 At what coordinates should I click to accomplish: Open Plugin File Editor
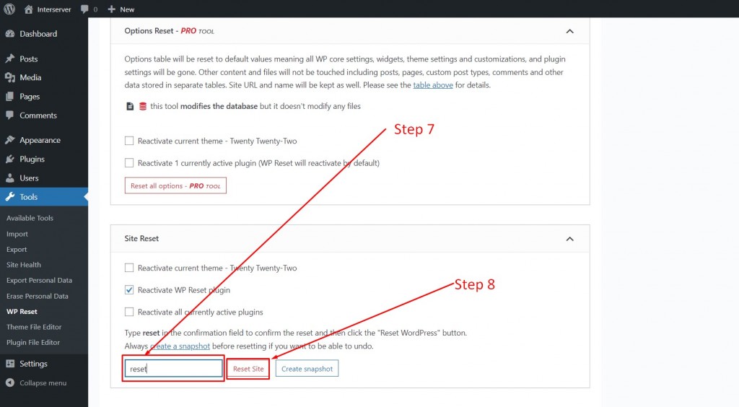pos(33,343)
